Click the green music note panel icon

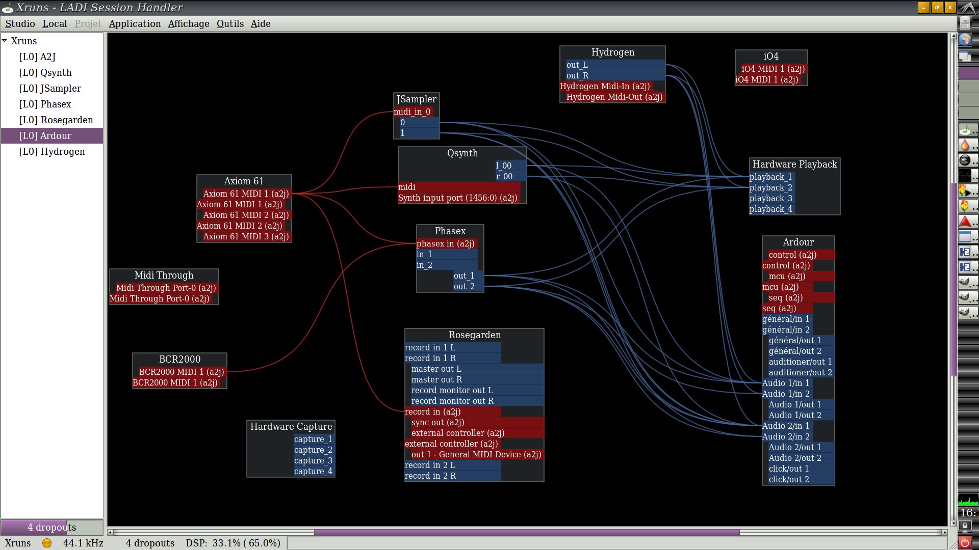[965, 130]
